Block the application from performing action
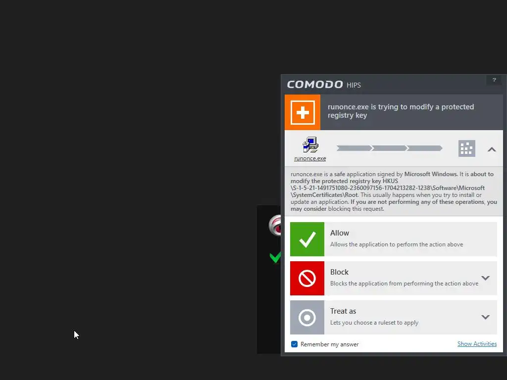Image resolution: width=507 pixels, height=380 pixels. 394,278
